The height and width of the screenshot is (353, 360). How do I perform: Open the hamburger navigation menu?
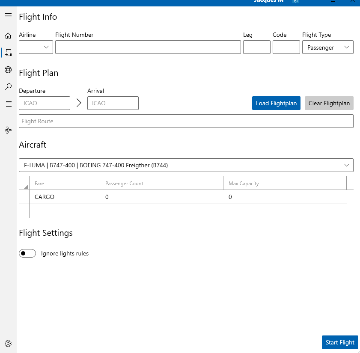8,15
